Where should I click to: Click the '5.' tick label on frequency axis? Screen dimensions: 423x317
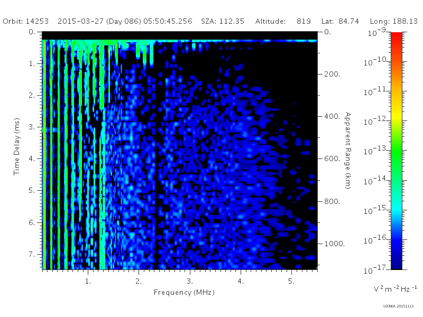291,281
